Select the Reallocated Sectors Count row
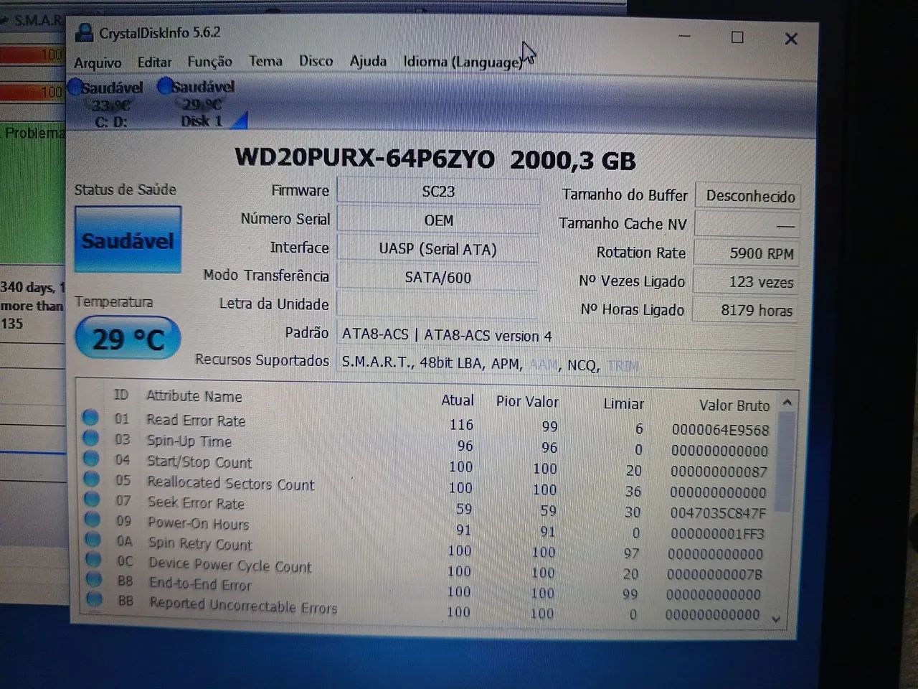918x689 pixels. pyautogui.click(x=427, y=486)
